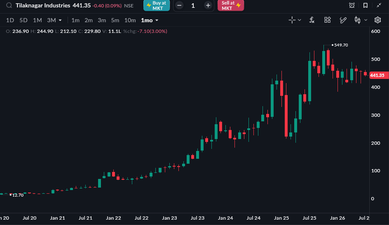The height and width of the screenshot is (225, 389).
Task: Expand the 1mo interval dropdown arrow
Action: click(x=157, y=20)
